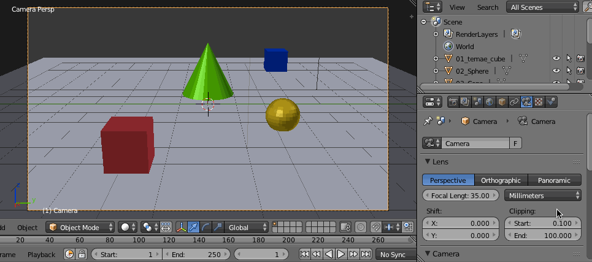Open the outliner editor type selector
This screenshot has height=262, width=592.
click(432, 7)
